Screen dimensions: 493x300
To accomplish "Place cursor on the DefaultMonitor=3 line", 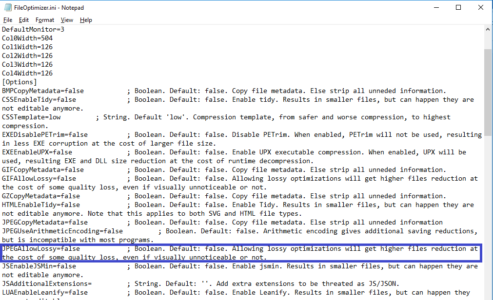I will 33,30.
